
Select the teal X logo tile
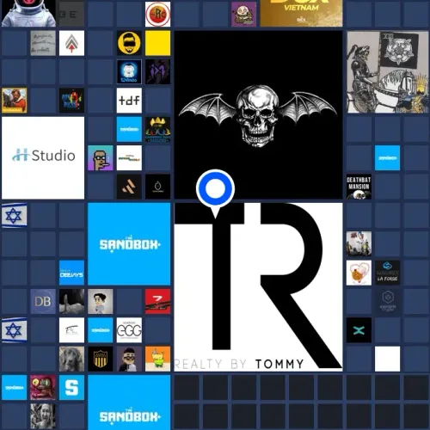coord(359,330)
